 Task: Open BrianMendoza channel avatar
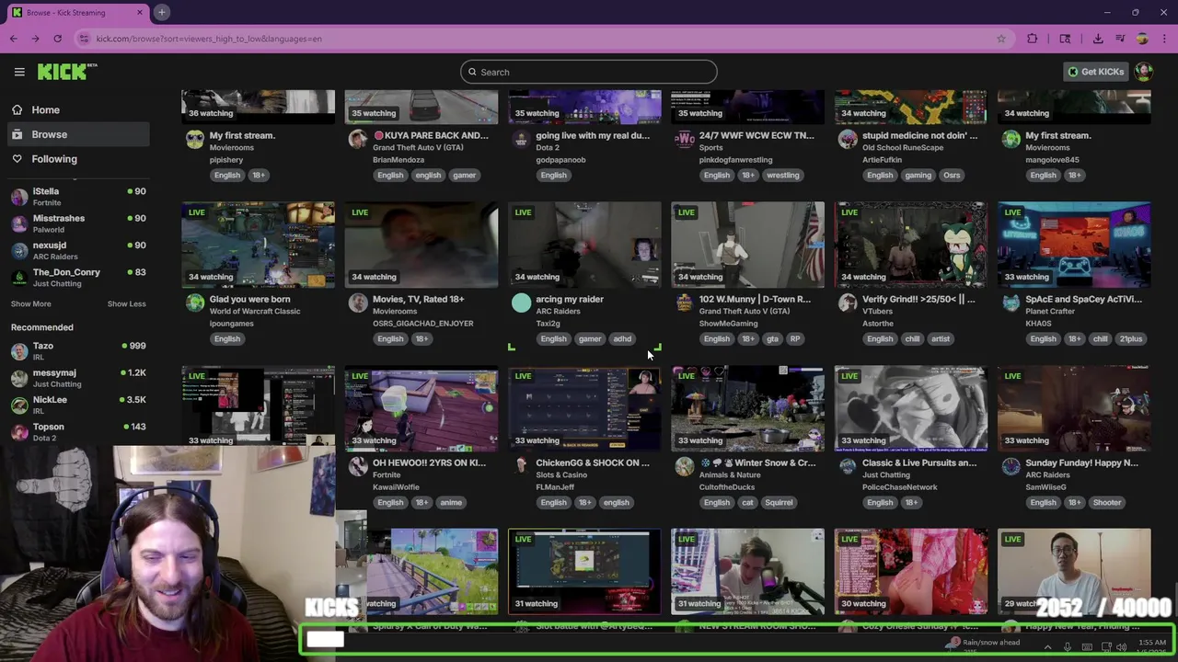358,139
